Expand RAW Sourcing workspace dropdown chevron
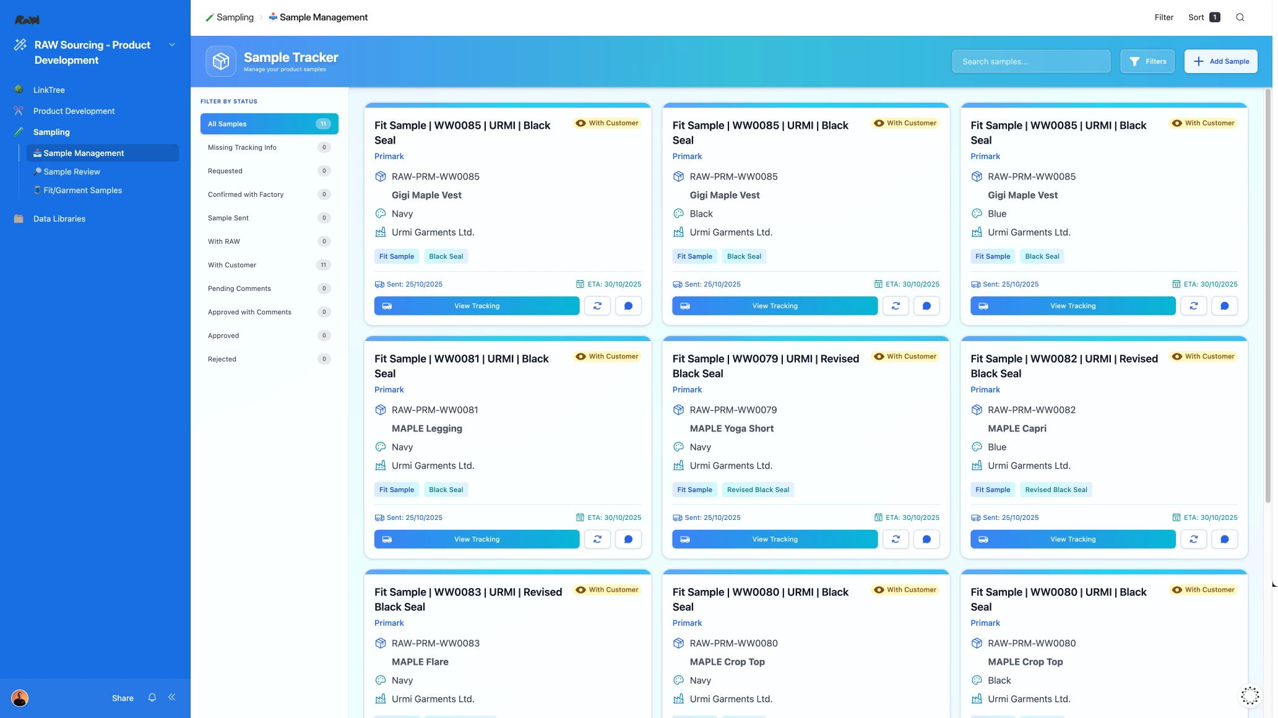The image size is (1278, 718). point(172,45)
